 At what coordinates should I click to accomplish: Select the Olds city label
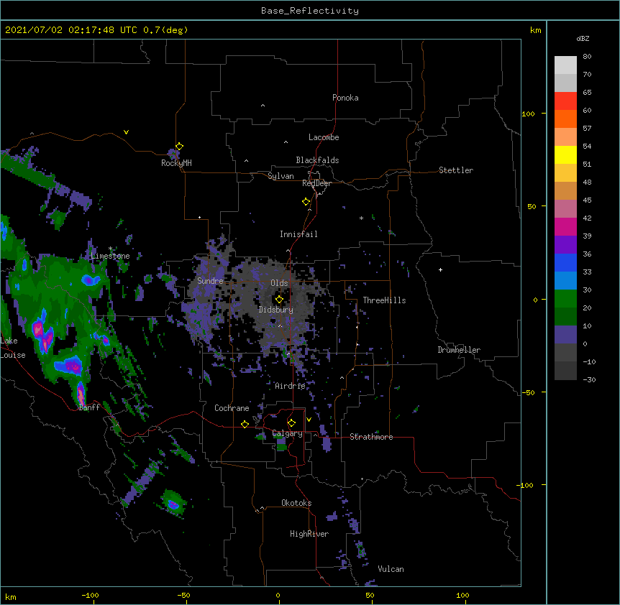pos(279,283)
